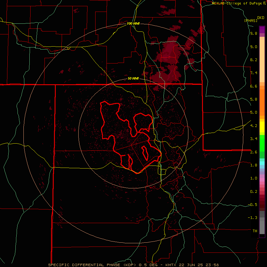Image resolution: width=267 pixels, height=267 pixels.
Task: Click the 1.8 scale value
Action: click(254, 165)
